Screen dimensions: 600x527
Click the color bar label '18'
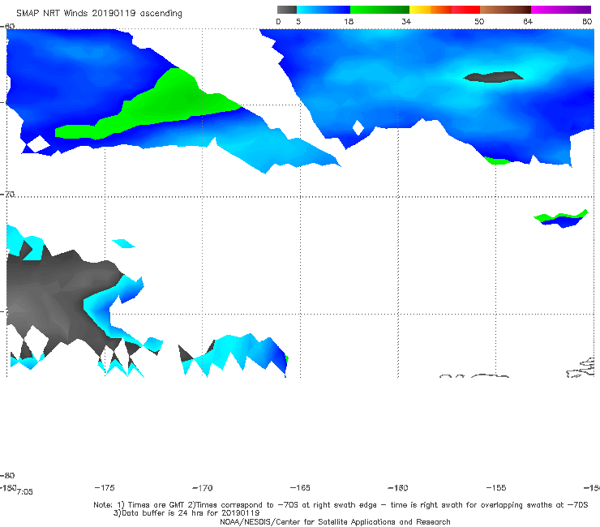coord(349,21)
